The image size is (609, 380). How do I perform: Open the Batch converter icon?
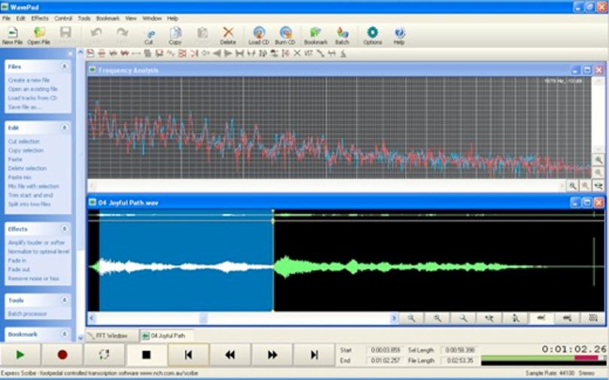pos(342,33)
